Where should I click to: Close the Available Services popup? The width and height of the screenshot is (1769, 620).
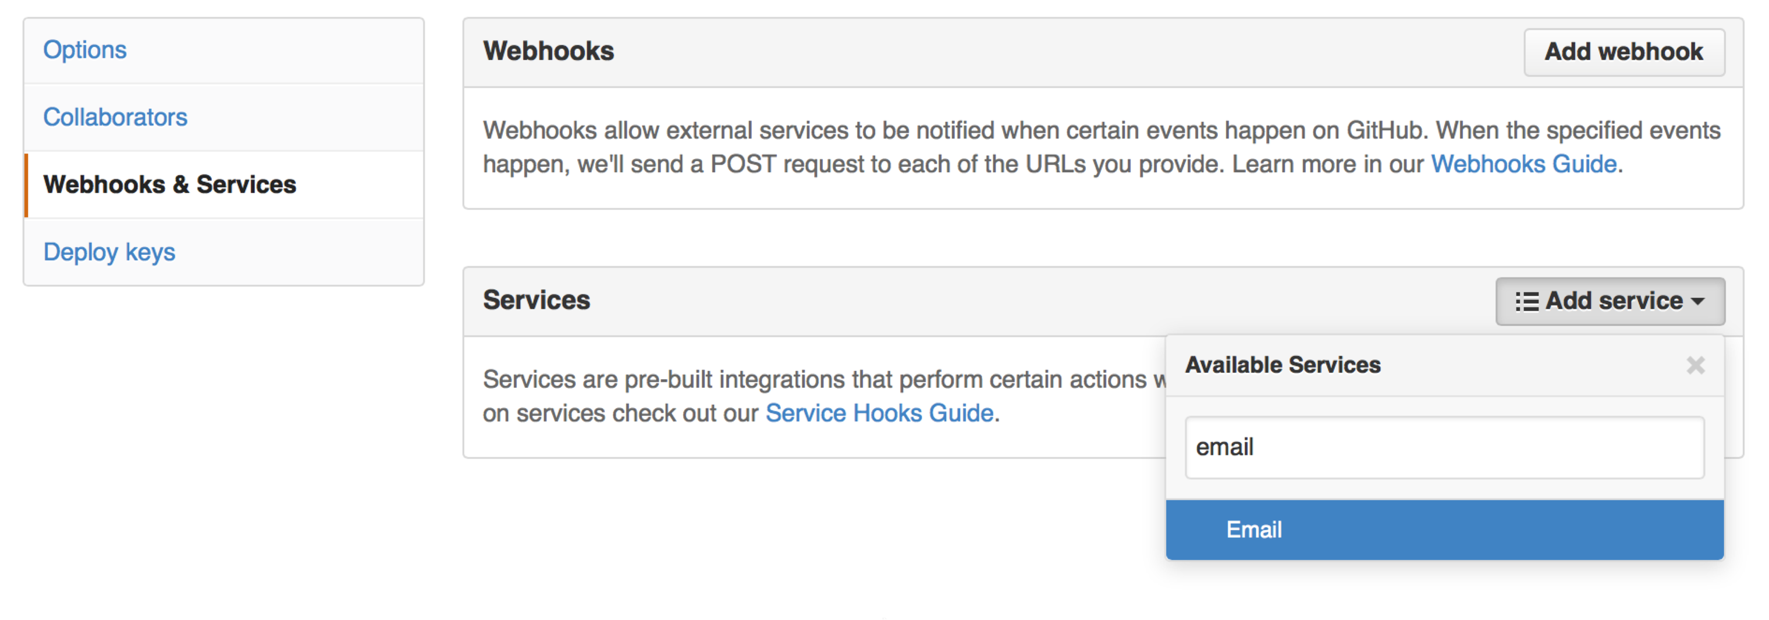[x=1696, y=365]
